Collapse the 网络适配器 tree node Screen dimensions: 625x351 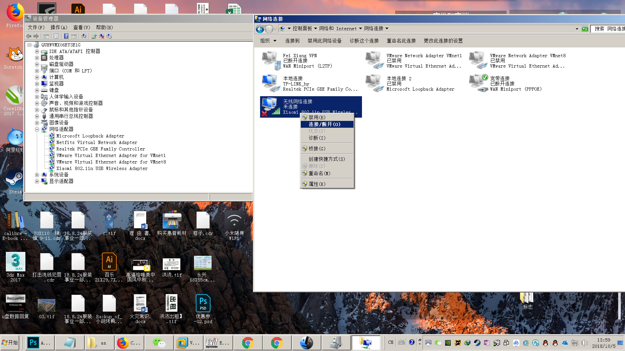pos(37,129)
